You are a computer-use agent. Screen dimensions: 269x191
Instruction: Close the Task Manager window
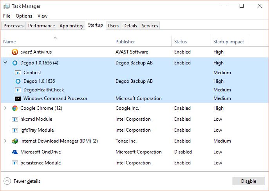(259, 6)
